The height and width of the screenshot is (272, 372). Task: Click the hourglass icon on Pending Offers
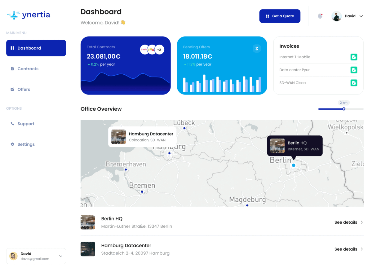point(257,49)
